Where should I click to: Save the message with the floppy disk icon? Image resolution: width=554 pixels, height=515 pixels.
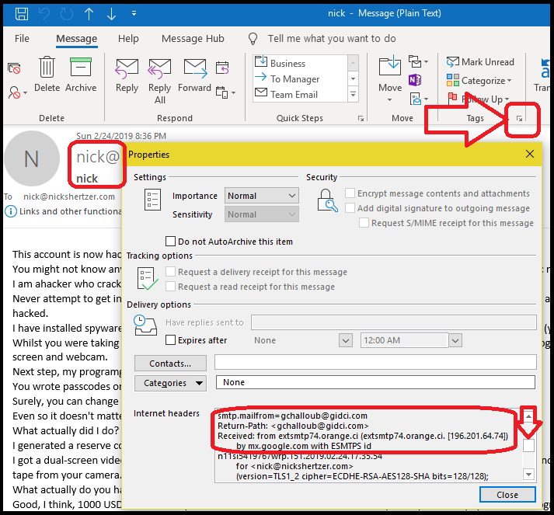coord(23,13)
